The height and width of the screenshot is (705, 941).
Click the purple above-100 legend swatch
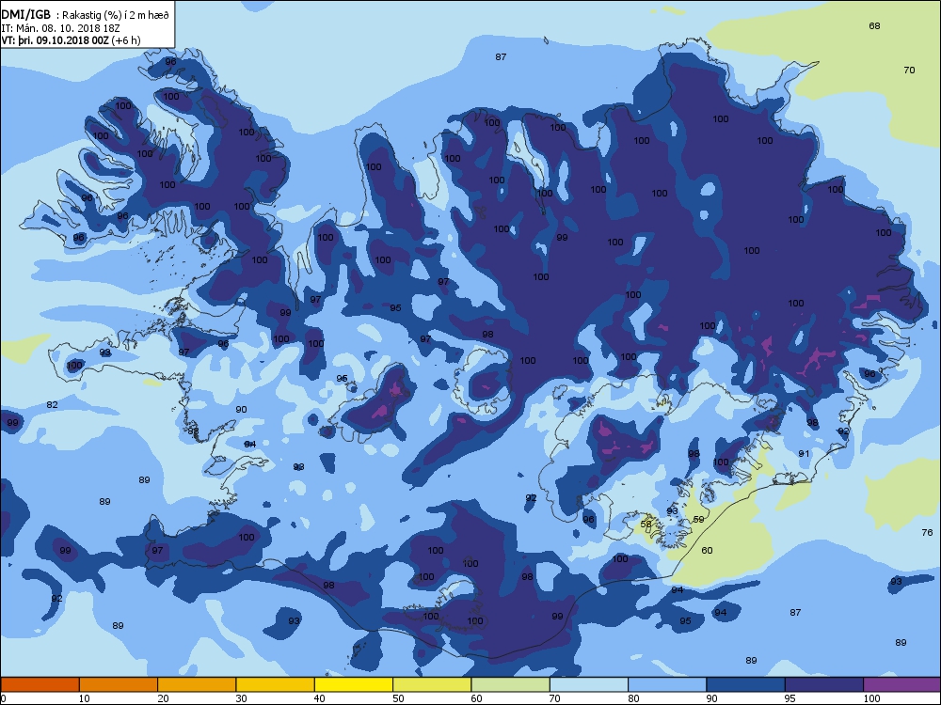coord(902,684)
